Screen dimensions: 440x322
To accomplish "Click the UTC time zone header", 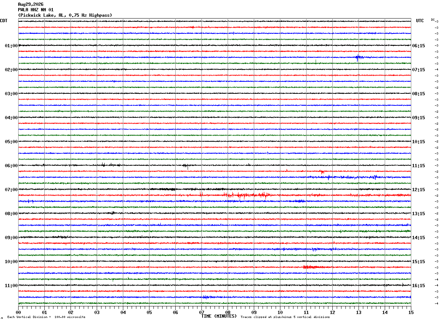I will click(420, 21).
